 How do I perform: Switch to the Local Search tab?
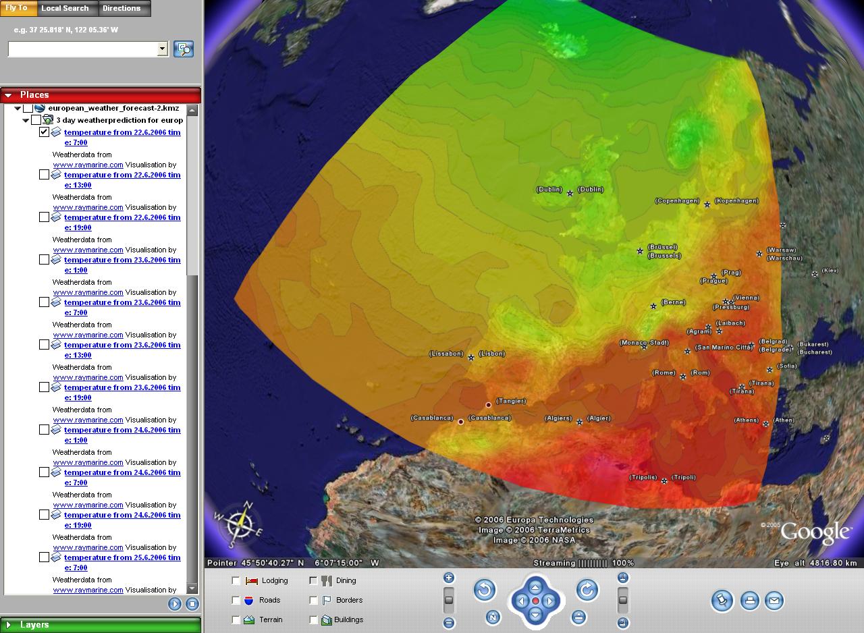click(x=65, y=8)
